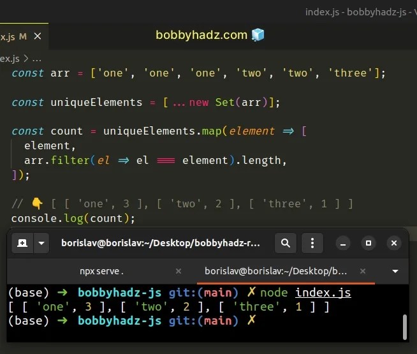Image resolution: width=417 pixels, height=354 pixels.
Task: Close the borislav@borislav terminal tab
Action: [x=363, y=271]
